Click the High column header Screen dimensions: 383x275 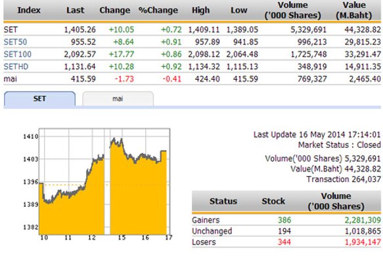(x=200, y=10)
